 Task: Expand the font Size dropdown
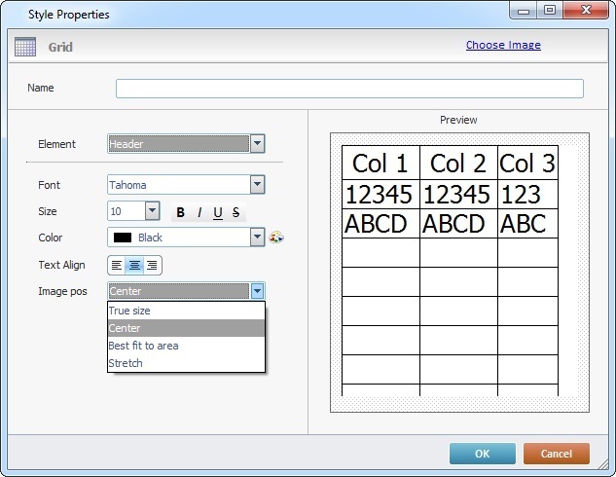point(152,211)
